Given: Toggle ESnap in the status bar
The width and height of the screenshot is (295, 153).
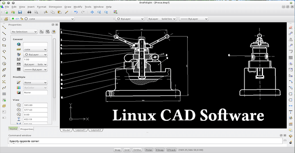Looking at the screenshot, I should (x=160, y=150).
